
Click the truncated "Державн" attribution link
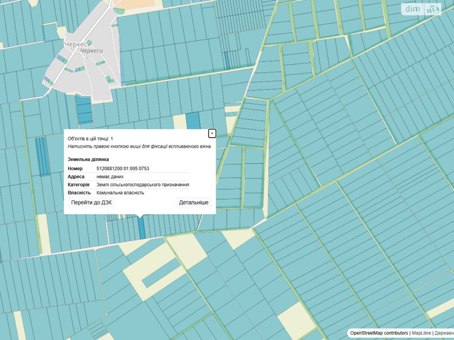[444, 333]
